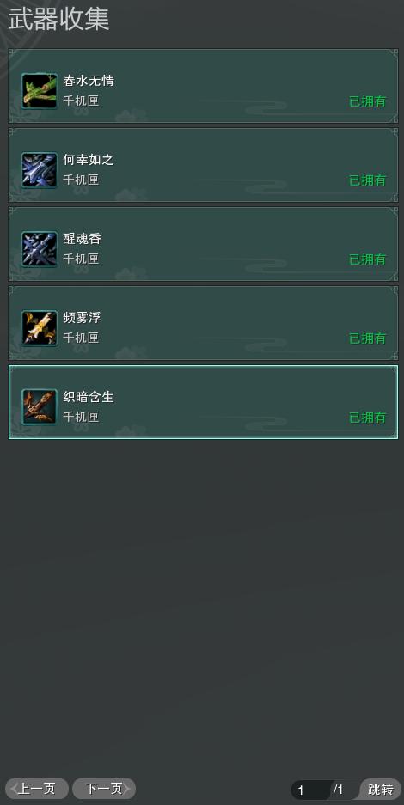The width and height of the screenshot is (404, 805).
Task: Click the 织暗含生 brown weapon icon
Action: (x=40, y=407)
